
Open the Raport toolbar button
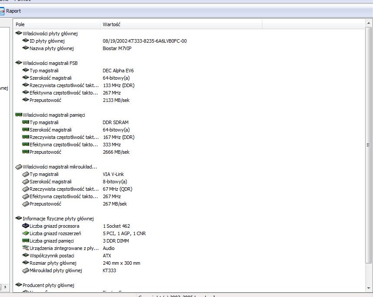10,11
